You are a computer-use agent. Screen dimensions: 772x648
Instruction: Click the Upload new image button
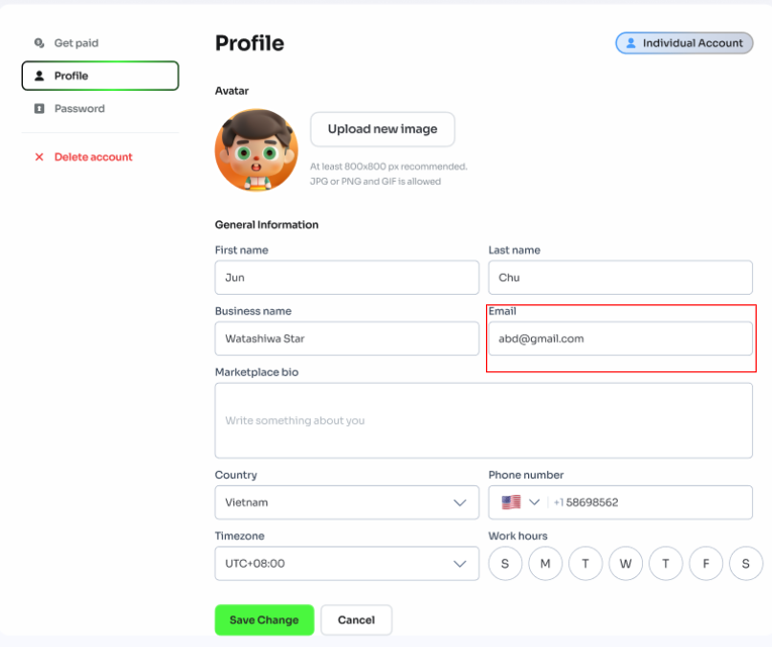click(382, 128)
